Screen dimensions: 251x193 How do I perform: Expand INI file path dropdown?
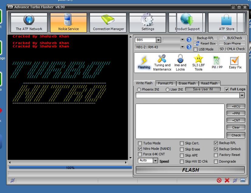242,95
